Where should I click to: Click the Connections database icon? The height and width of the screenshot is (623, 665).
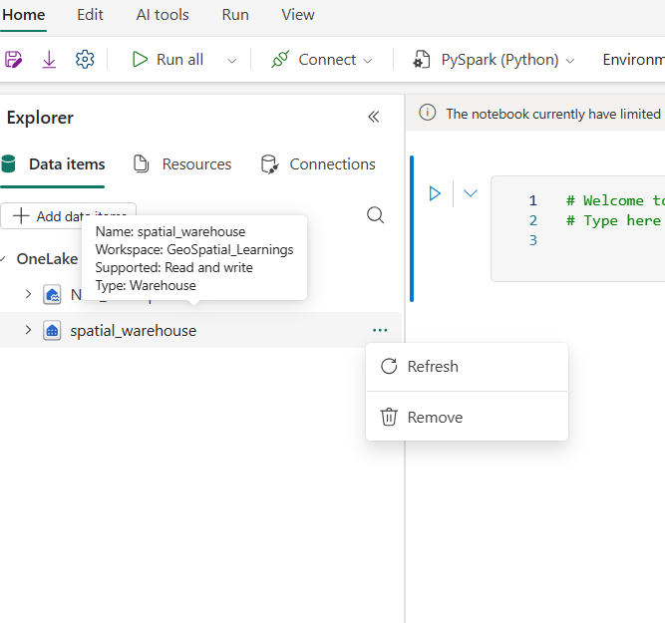click(270, 164)
